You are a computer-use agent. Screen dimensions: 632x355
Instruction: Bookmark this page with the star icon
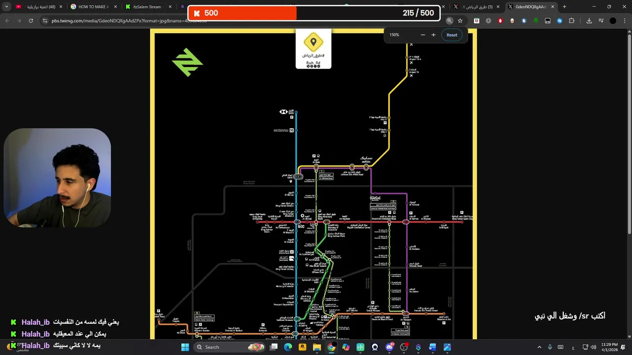460,21
